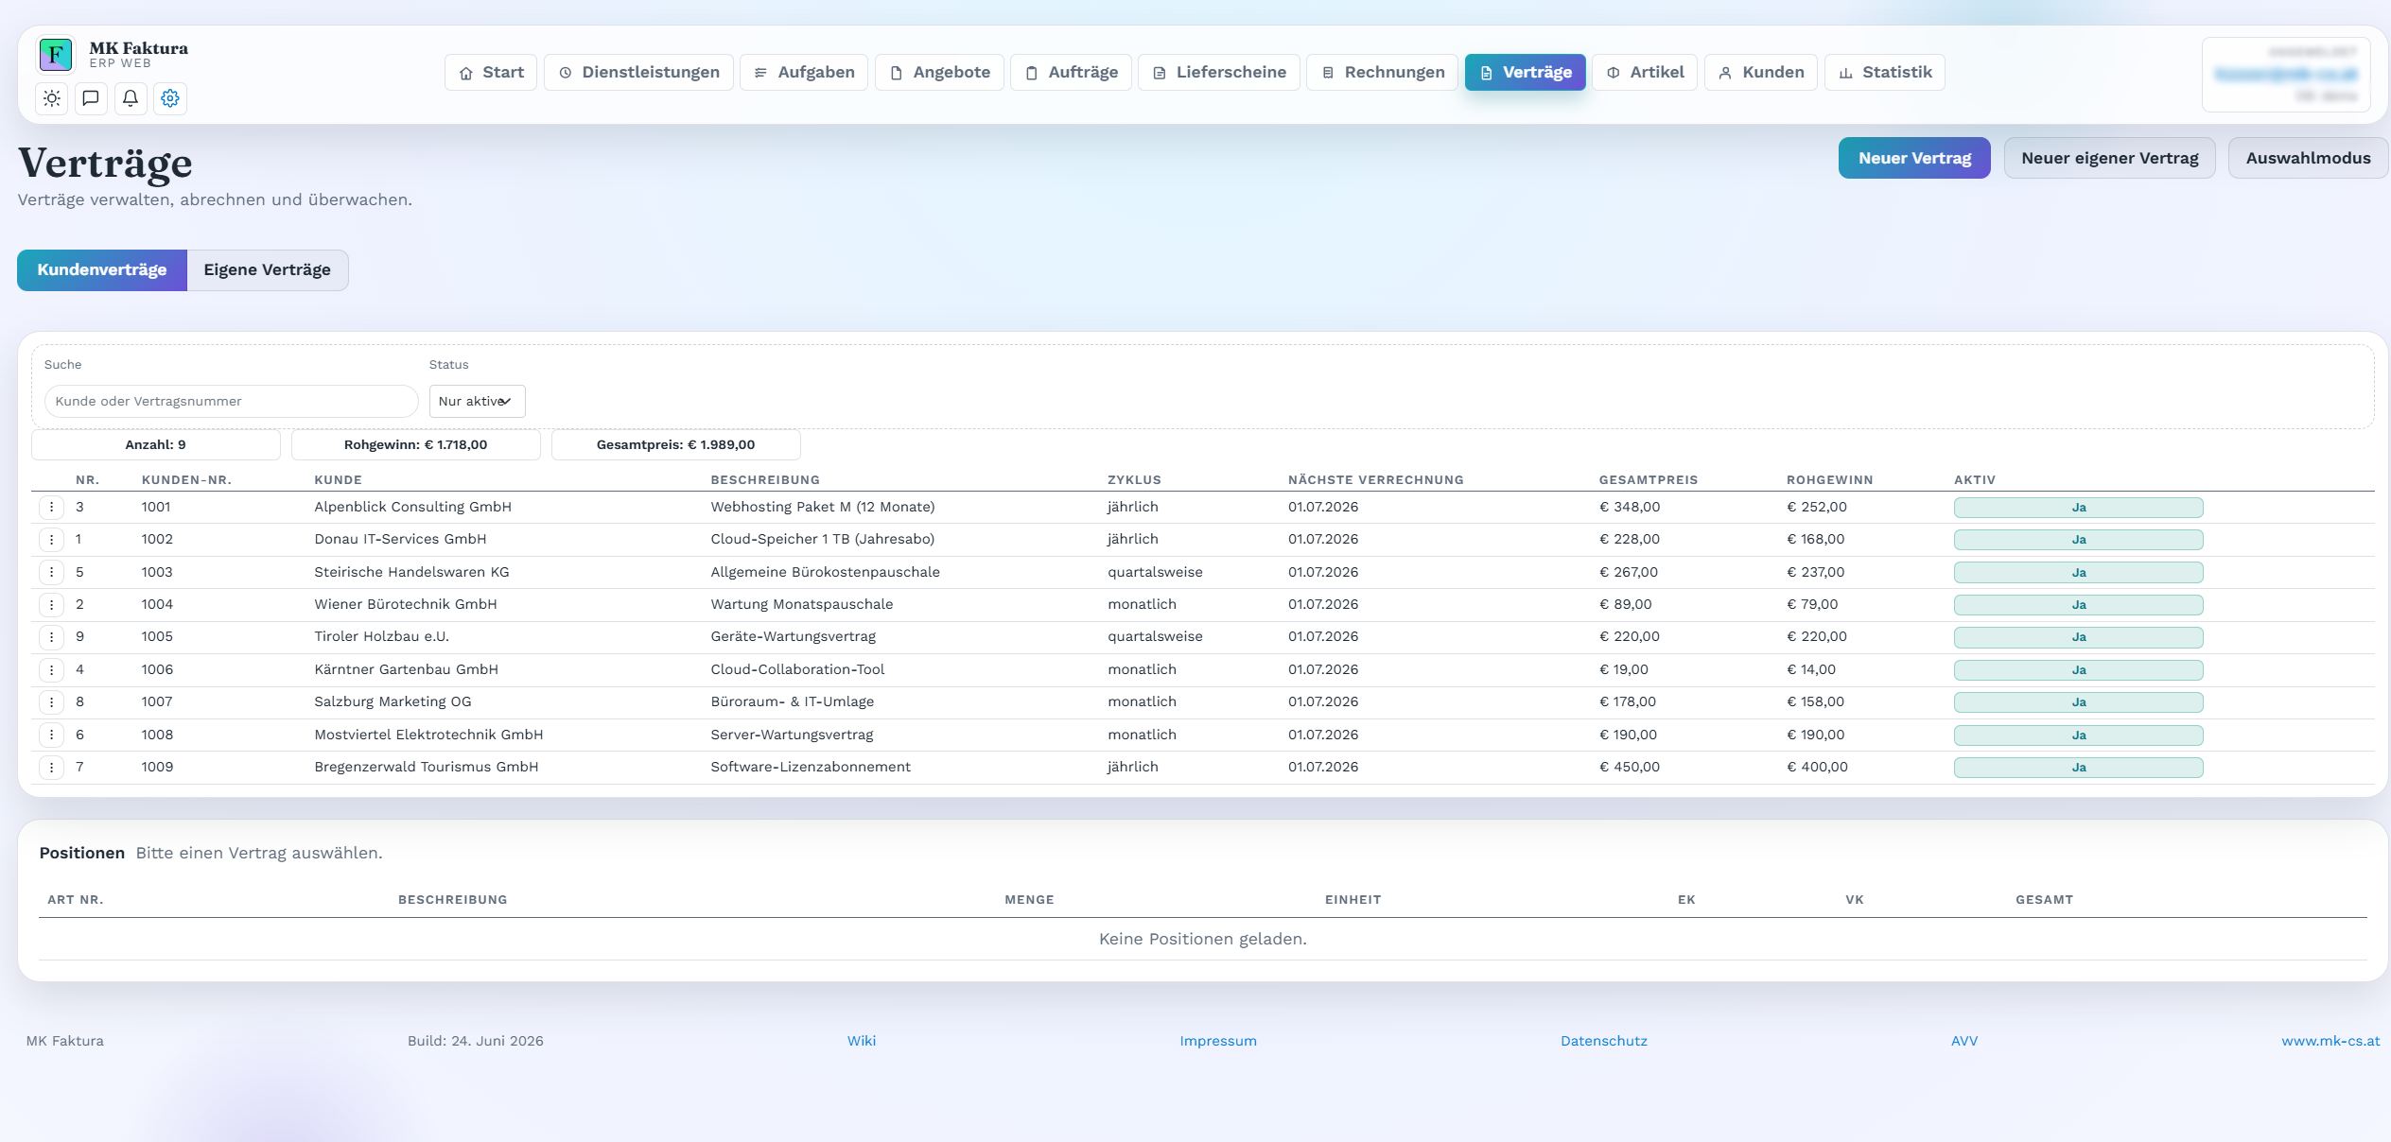Open the Statistik section
This screenshot has height=1142, width=2391.
[x=1885, y=73]
